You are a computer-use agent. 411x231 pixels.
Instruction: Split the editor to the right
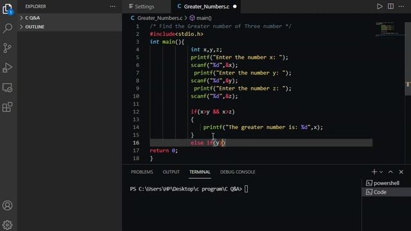[x=390, y=6]
